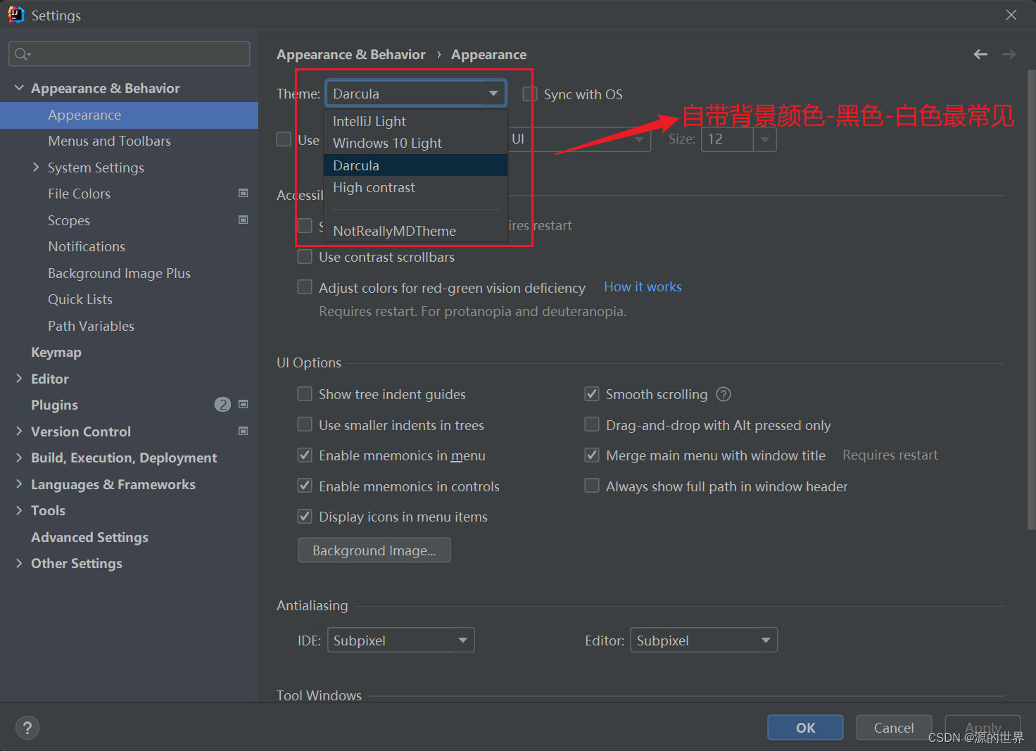Viewport: 1036px width, 751px height.
Task: Open the font Size dropdown arrow
Action: point(765,139)
